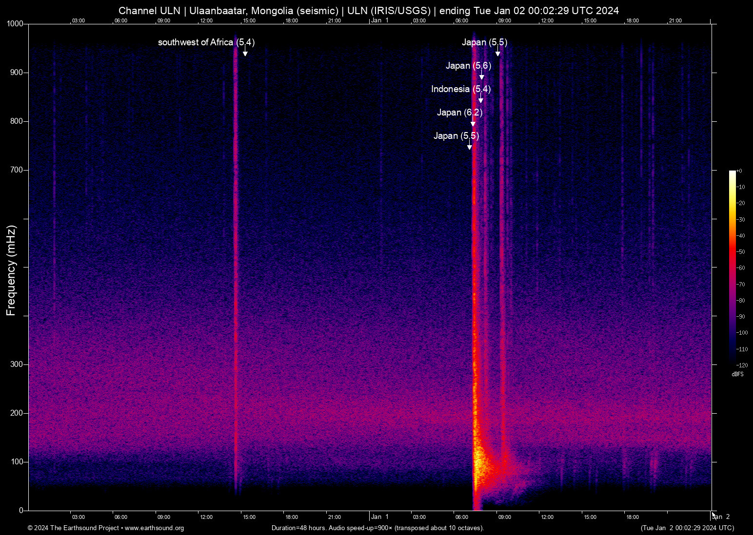Open the www.earthsound.org link
This screenshot has height=535, width=753.
[x=154, y=528]
